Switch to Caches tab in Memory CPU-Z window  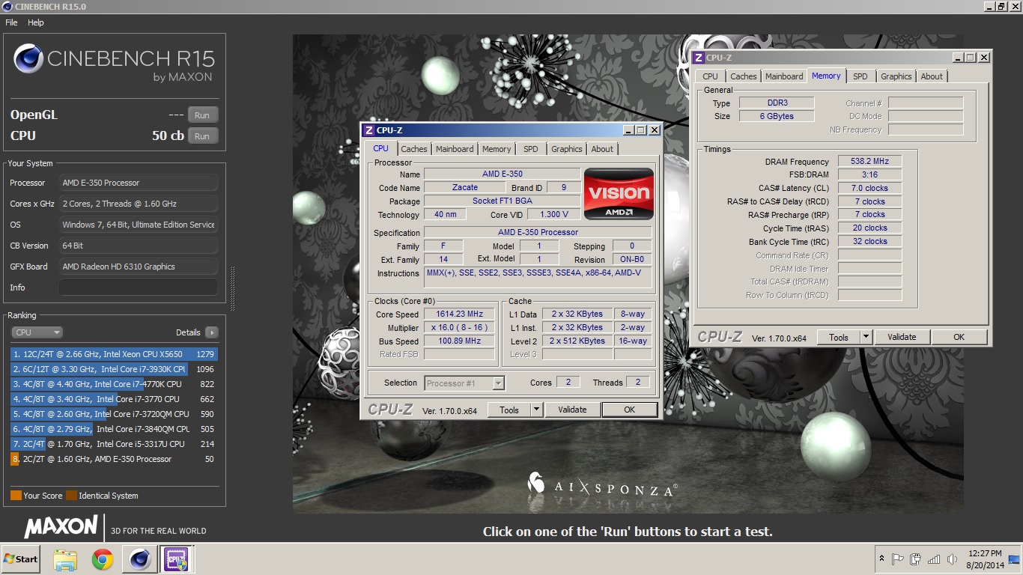(x=744, y=76)
